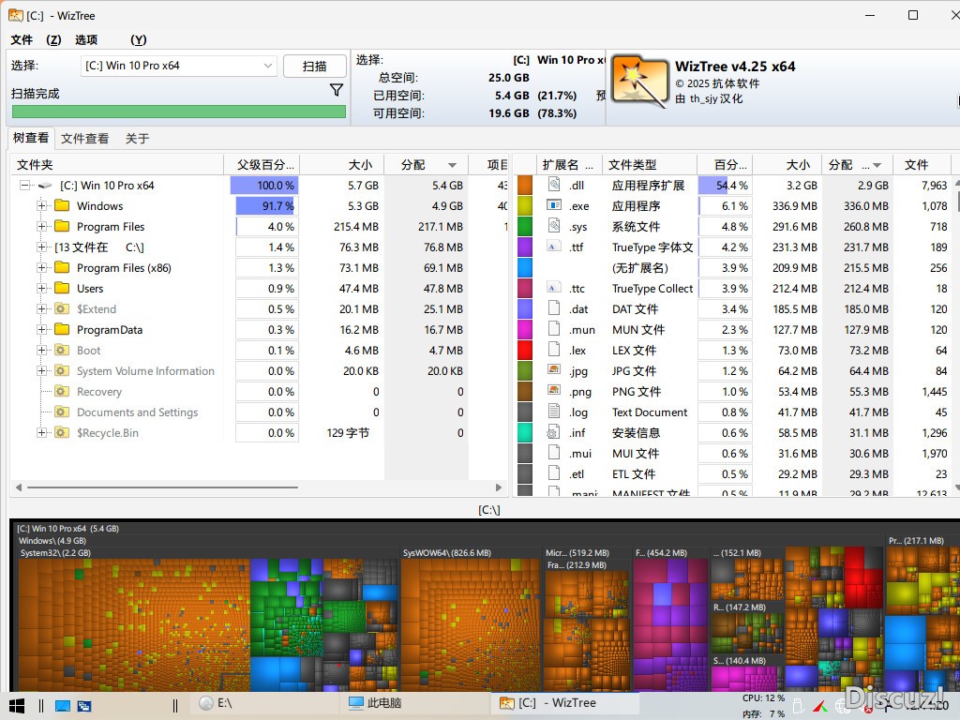Click the ProgramData folder icon

coord(62,329)
